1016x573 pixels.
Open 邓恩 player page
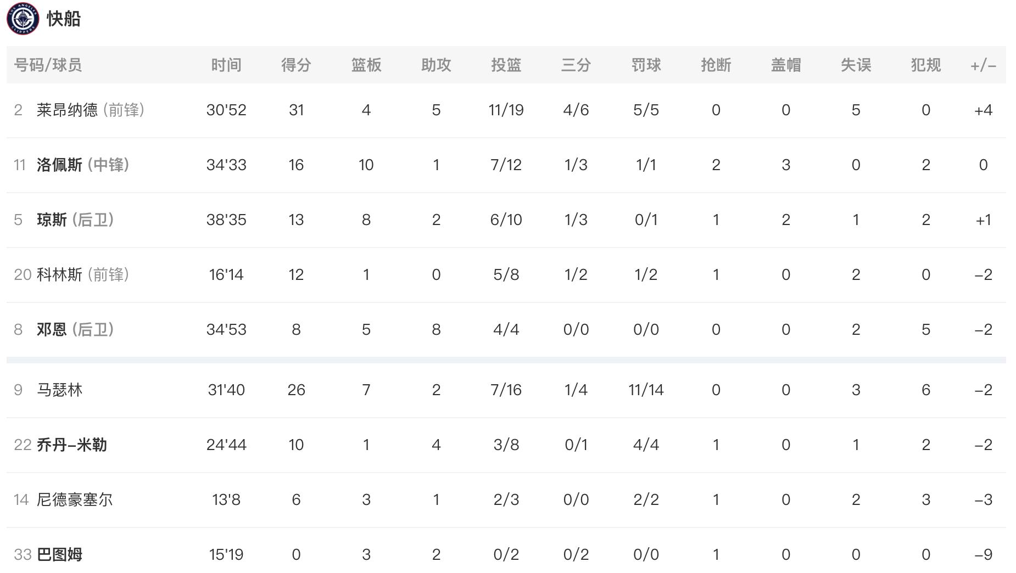click(x=52, y=330)
